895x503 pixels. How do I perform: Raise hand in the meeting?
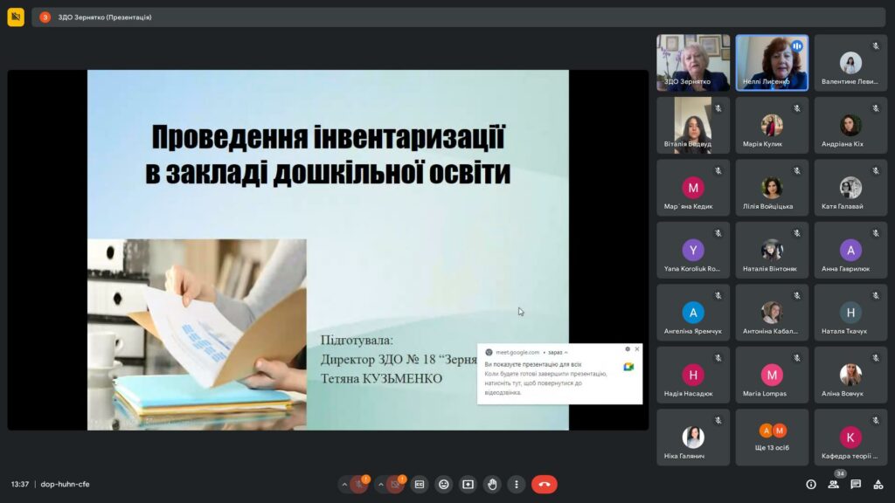[492, 484]
